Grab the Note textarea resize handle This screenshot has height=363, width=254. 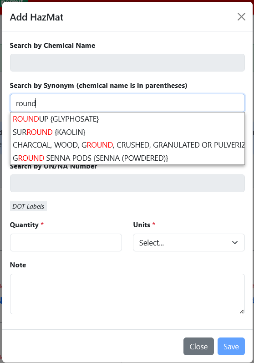pos(242,312)
